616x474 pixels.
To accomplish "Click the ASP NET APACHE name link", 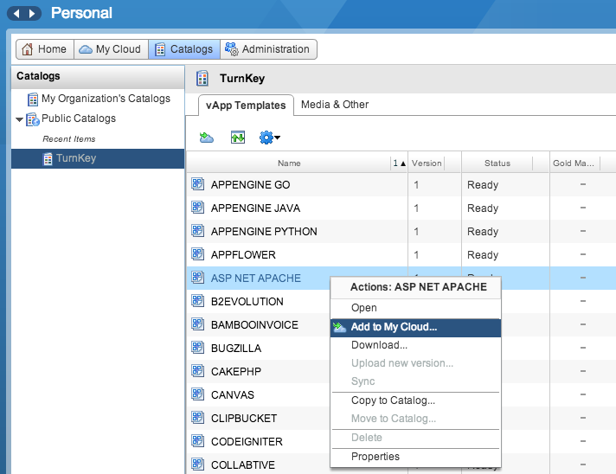I will click(x=256, y=278).
